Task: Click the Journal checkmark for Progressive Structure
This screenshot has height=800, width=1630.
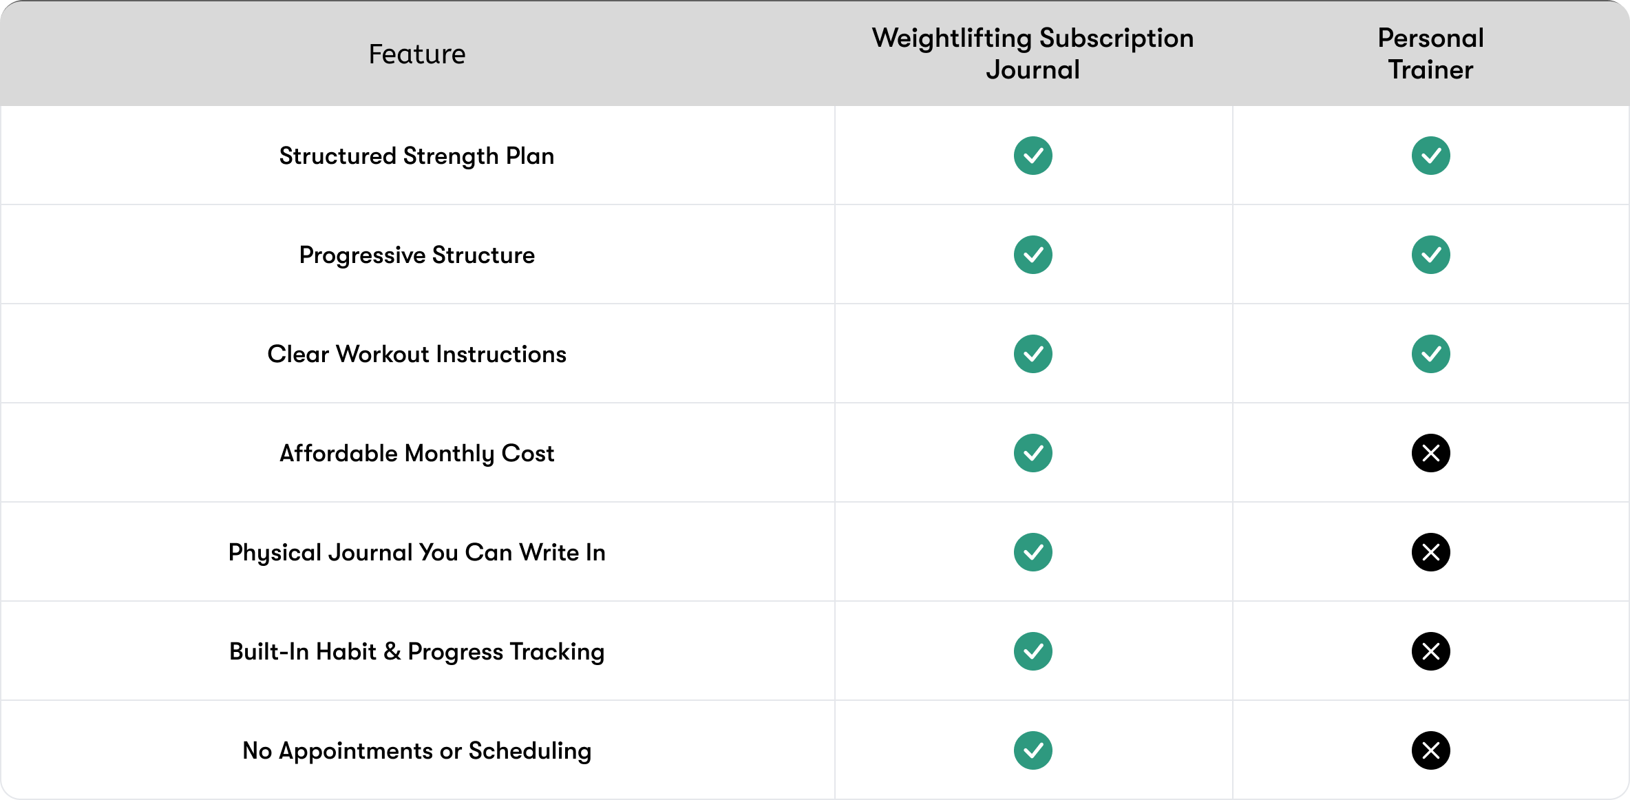Action: pos(1033,255)
